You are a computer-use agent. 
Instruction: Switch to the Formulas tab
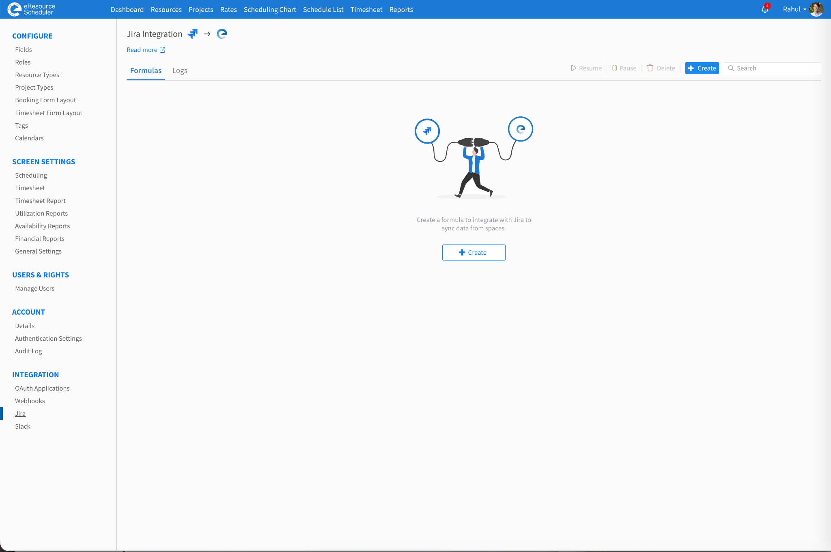146,71
